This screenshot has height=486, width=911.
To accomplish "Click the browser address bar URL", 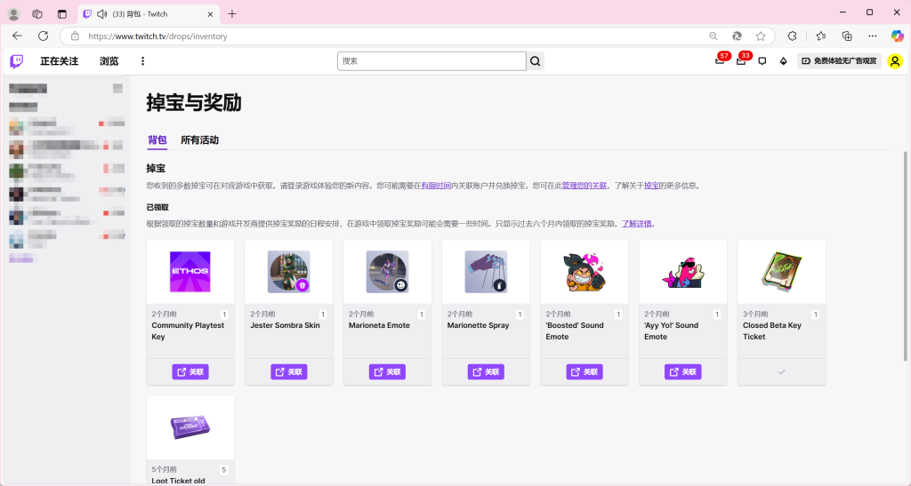I will 157,36.
